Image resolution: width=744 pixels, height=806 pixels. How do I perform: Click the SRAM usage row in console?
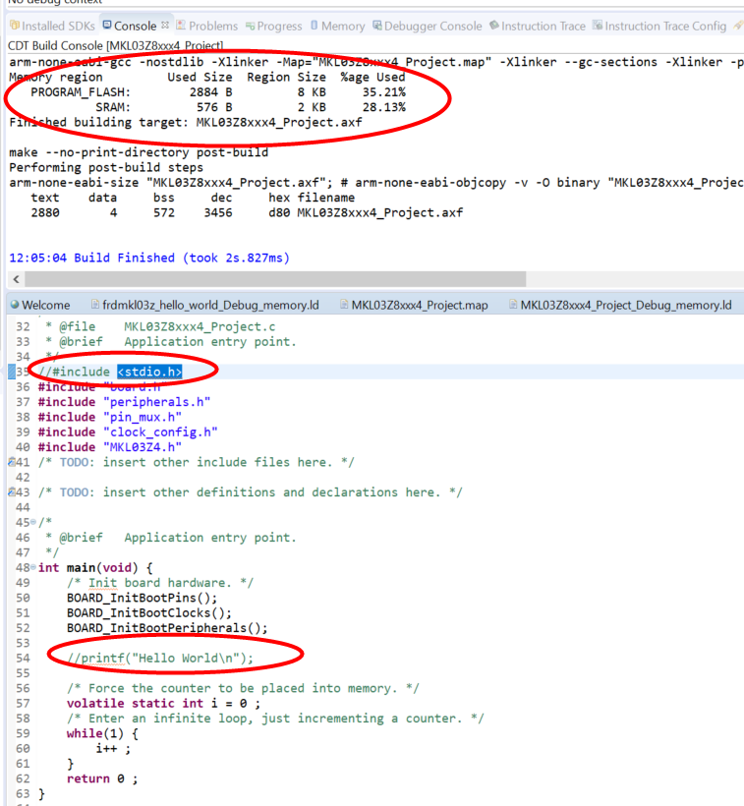click(251, 107)
